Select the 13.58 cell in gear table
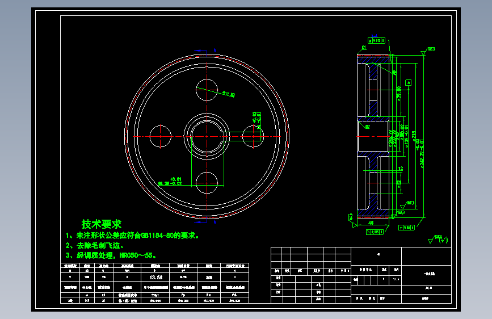Viewport: 492px width, 319px height. [155, 277]
